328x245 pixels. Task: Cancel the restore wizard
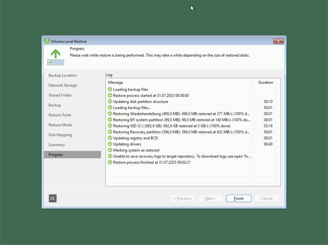tap(267, 198)
